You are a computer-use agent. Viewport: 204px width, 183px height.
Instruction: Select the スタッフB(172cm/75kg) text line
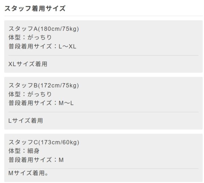[44, 85]
